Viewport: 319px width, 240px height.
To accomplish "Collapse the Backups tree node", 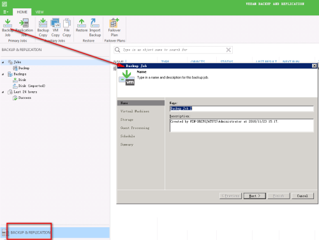I will (3, 74).
